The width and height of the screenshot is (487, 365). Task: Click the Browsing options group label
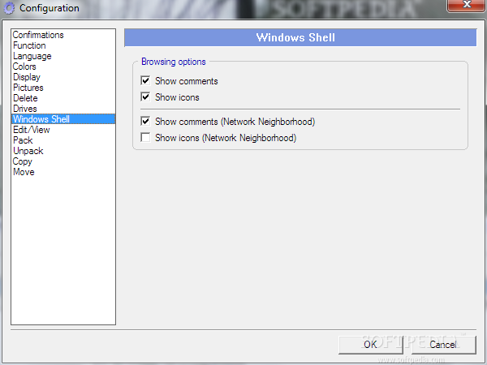tap(174, 62)
